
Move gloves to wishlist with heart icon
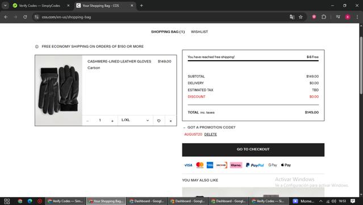point(159,121)
